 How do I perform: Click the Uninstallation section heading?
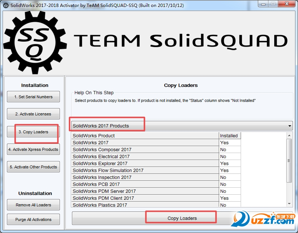(35, 194)
